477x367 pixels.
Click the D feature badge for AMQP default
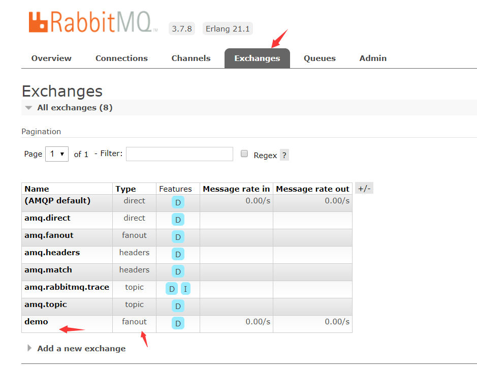click(178, 202)
